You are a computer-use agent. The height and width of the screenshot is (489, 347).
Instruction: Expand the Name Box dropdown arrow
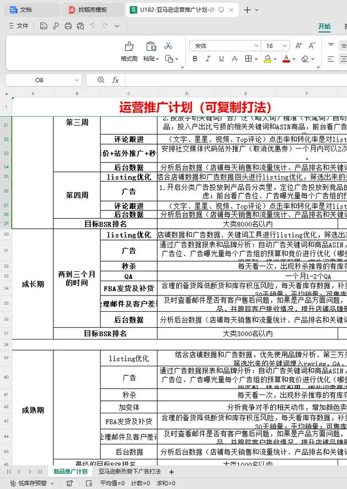tap(77, 80)
